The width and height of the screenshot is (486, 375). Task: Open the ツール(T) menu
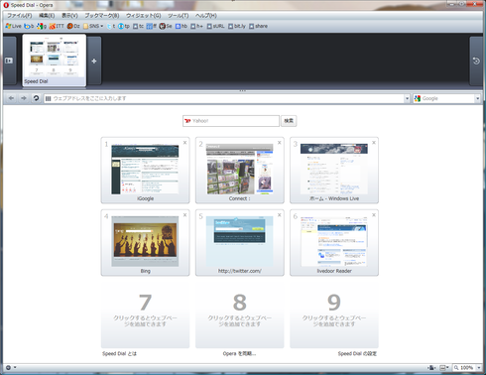tap(178, 16)
